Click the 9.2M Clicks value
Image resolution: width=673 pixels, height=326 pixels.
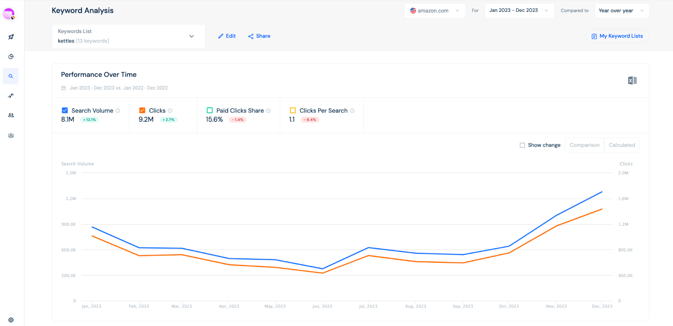click(146, 120)
